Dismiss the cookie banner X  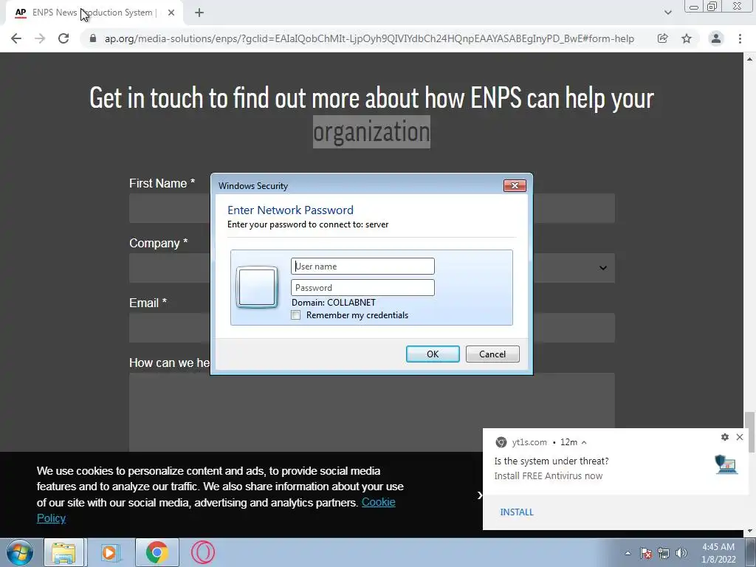click(x=479, y=495)
